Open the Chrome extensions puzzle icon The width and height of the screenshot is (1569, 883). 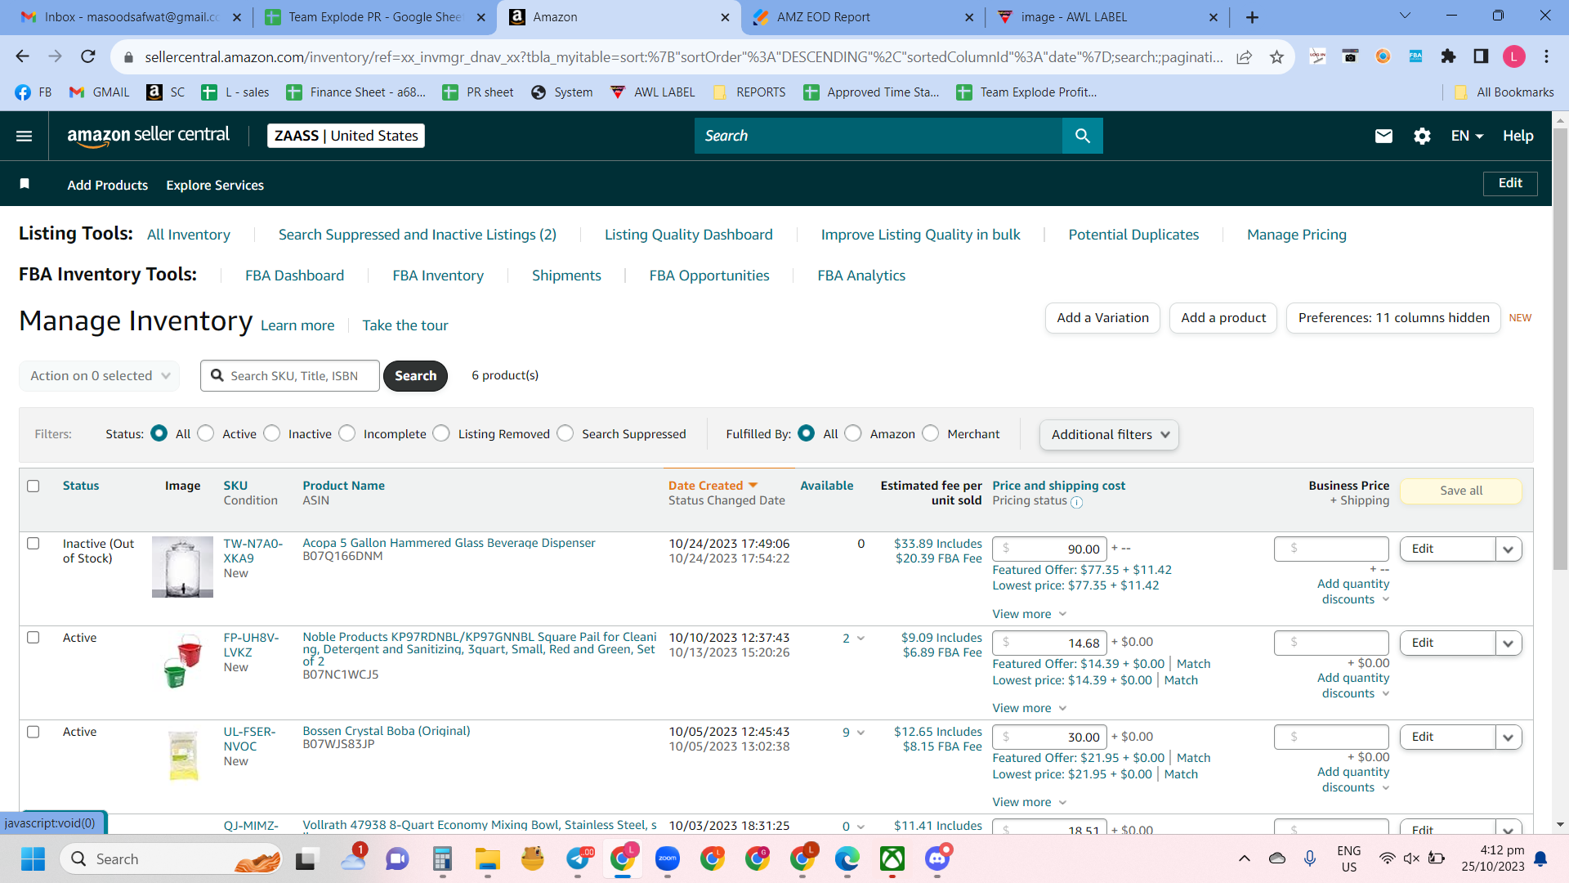(x=1448, y=56)
